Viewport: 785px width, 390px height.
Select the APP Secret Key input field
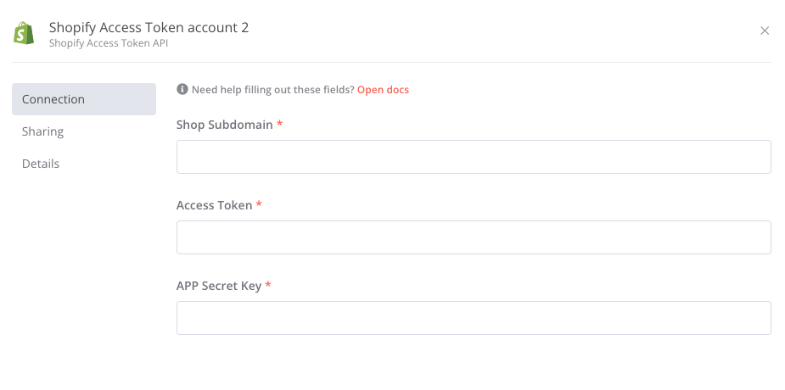(x=474, y=318)
